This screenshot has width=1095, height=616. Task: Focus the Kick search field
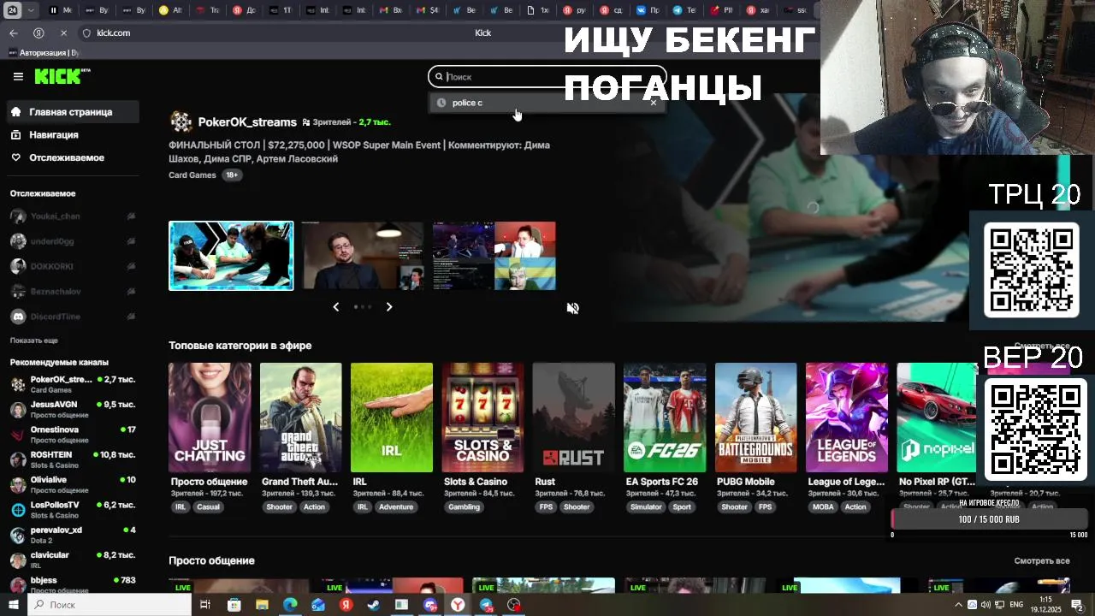[x=547, y=77]
